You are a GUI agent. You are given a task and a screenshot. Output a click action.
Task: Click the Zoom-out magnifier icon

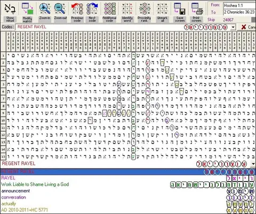pos(60,9)
